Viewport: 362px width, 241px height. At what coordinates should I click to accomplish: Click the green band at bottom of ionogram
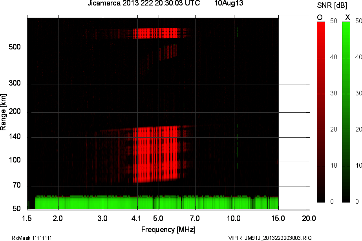[x=157, y=203]
